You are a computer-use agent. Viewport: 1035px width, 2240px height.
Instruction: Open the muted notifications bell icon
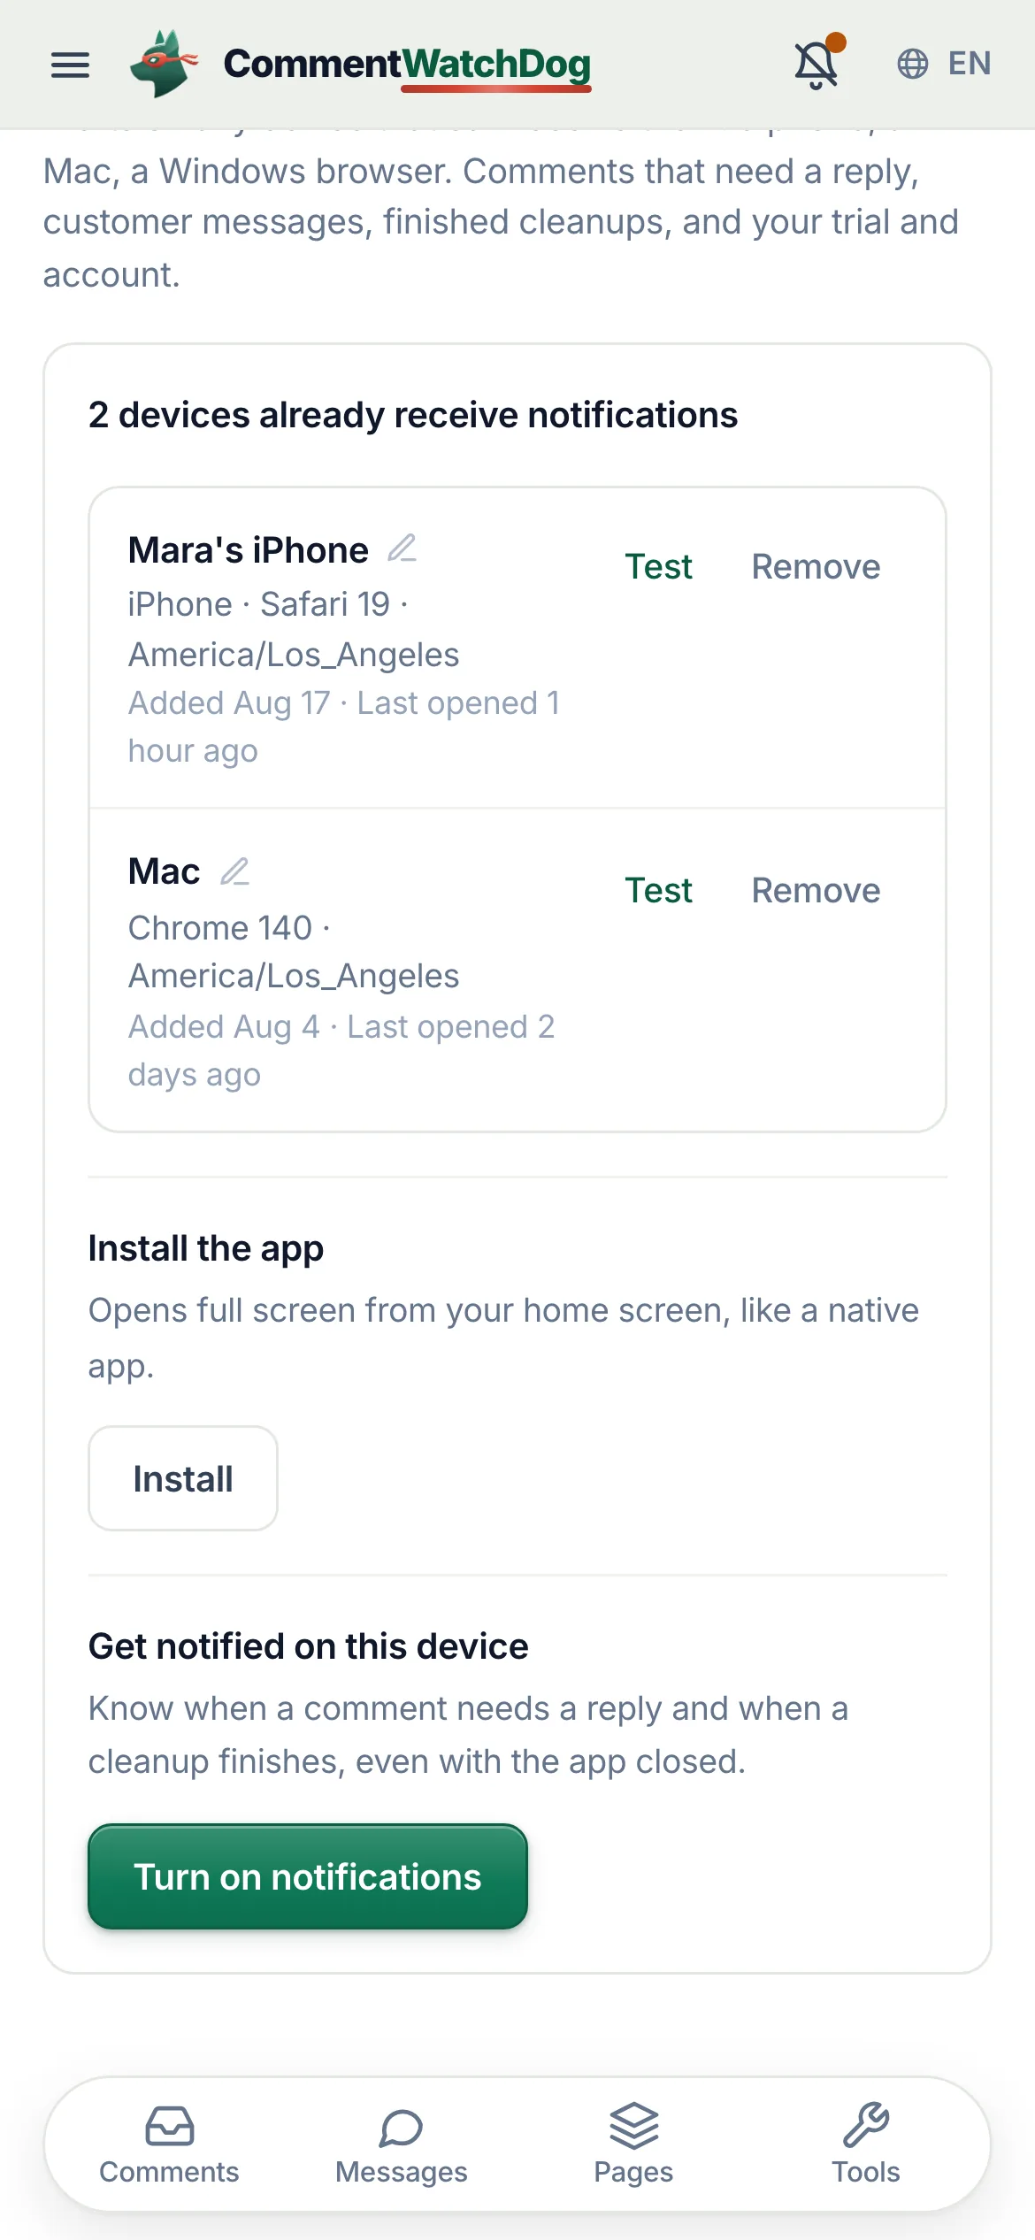click(816, 64)
